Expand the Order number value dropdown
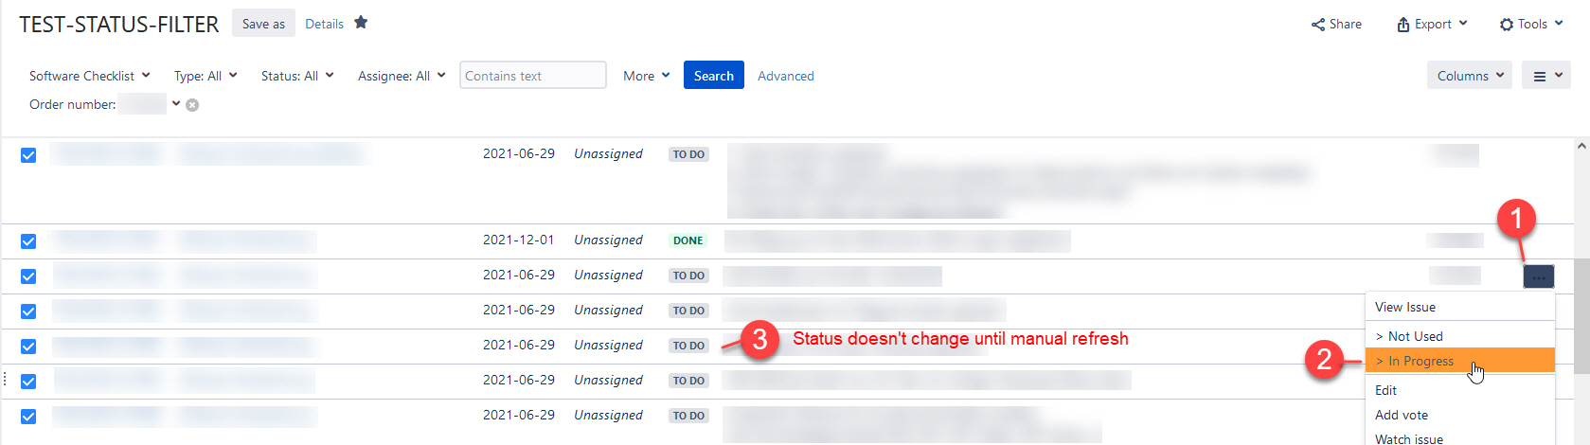Viewport: 1590px width, 445px height. [x=176, y=103]
